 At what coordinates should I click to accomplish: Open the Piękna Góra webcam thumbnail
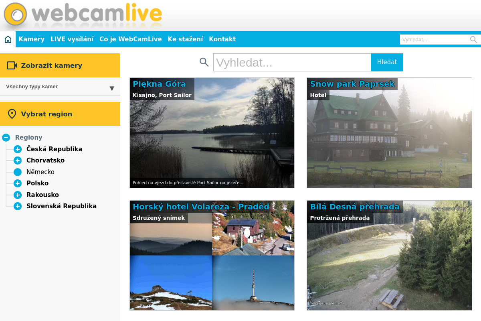[x=212, y=132]
